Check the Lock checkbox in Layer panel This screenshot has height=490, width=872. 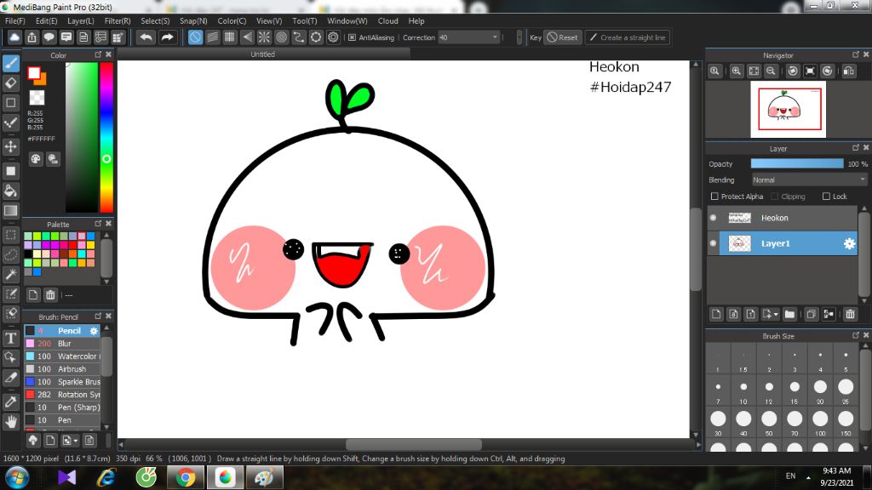[x=826, y=197]
